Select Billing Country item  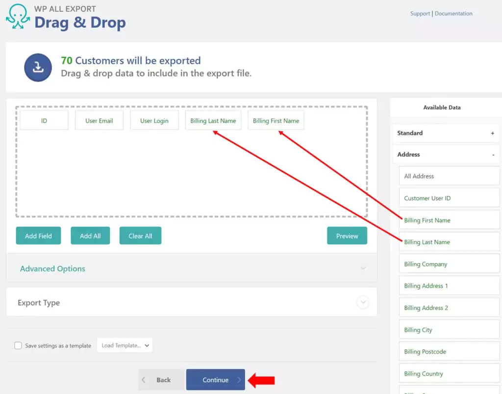(449, 373)
